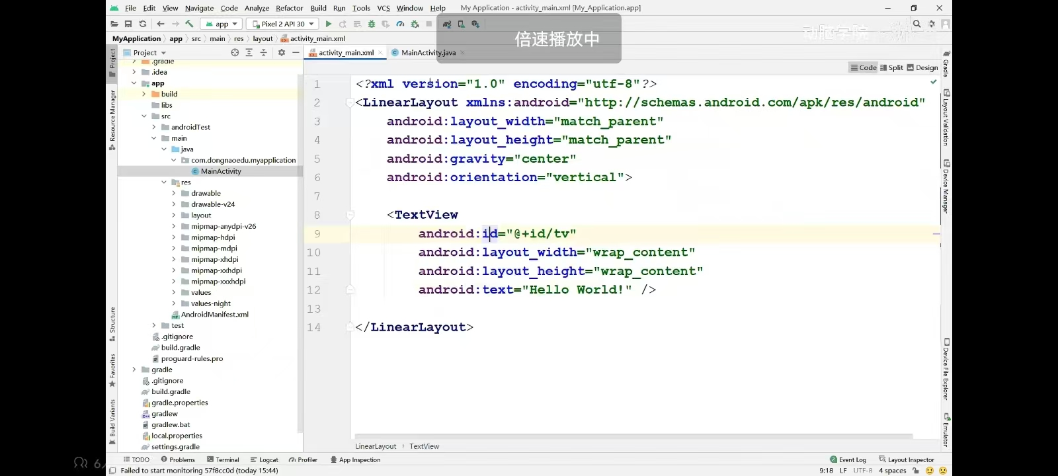Click Select Opened File target icon
This screenshot has width=1058, height=476.
pos(235,52)
